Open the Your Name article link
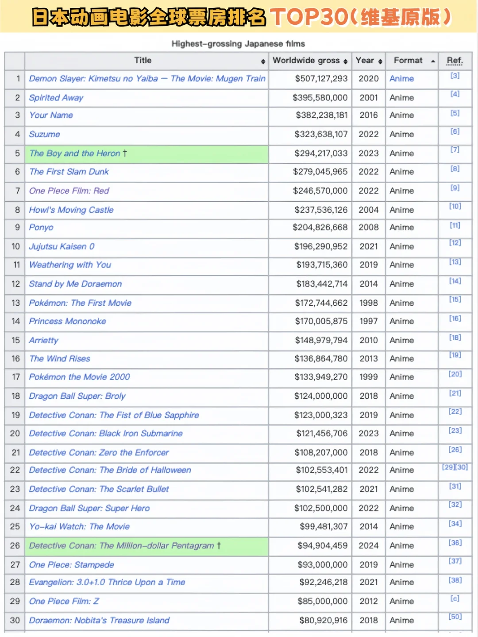The height and width of the screenshot is (637, 478). point(50,115)
